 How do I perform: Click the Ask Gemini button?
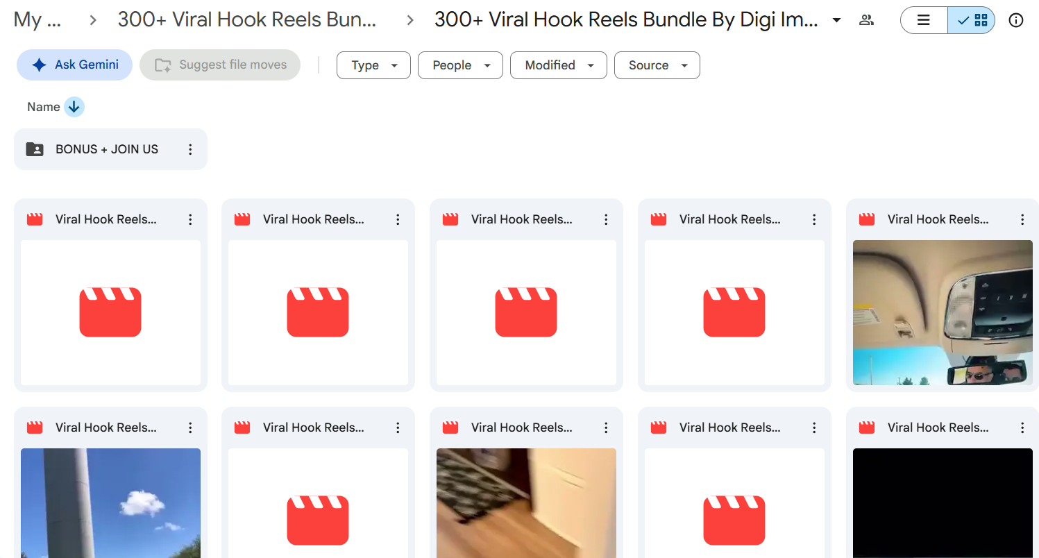pyautogui.click(x=74, y=65)
